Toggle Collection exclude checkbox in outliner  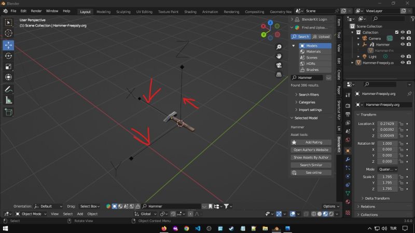(396, 32)
